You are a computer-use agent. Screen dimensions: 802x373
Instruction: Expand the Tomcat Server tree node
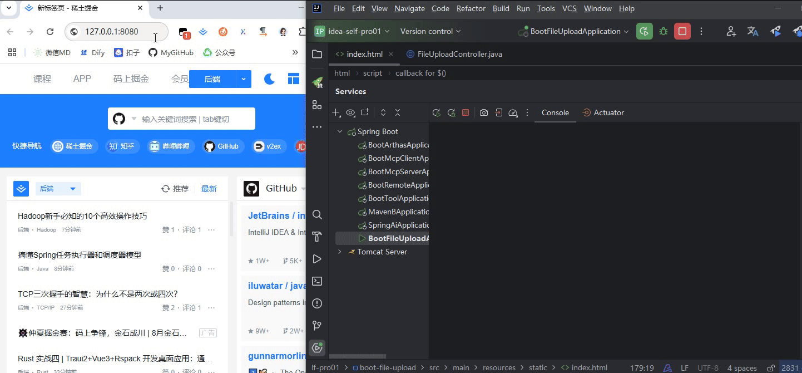coord(339,252)
